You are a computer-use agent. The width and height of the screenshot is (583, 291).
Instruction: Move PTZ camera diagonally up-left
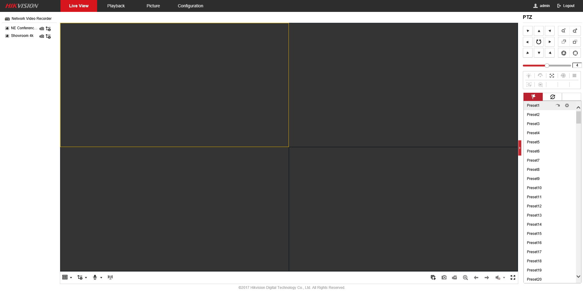tap(528, 31)
